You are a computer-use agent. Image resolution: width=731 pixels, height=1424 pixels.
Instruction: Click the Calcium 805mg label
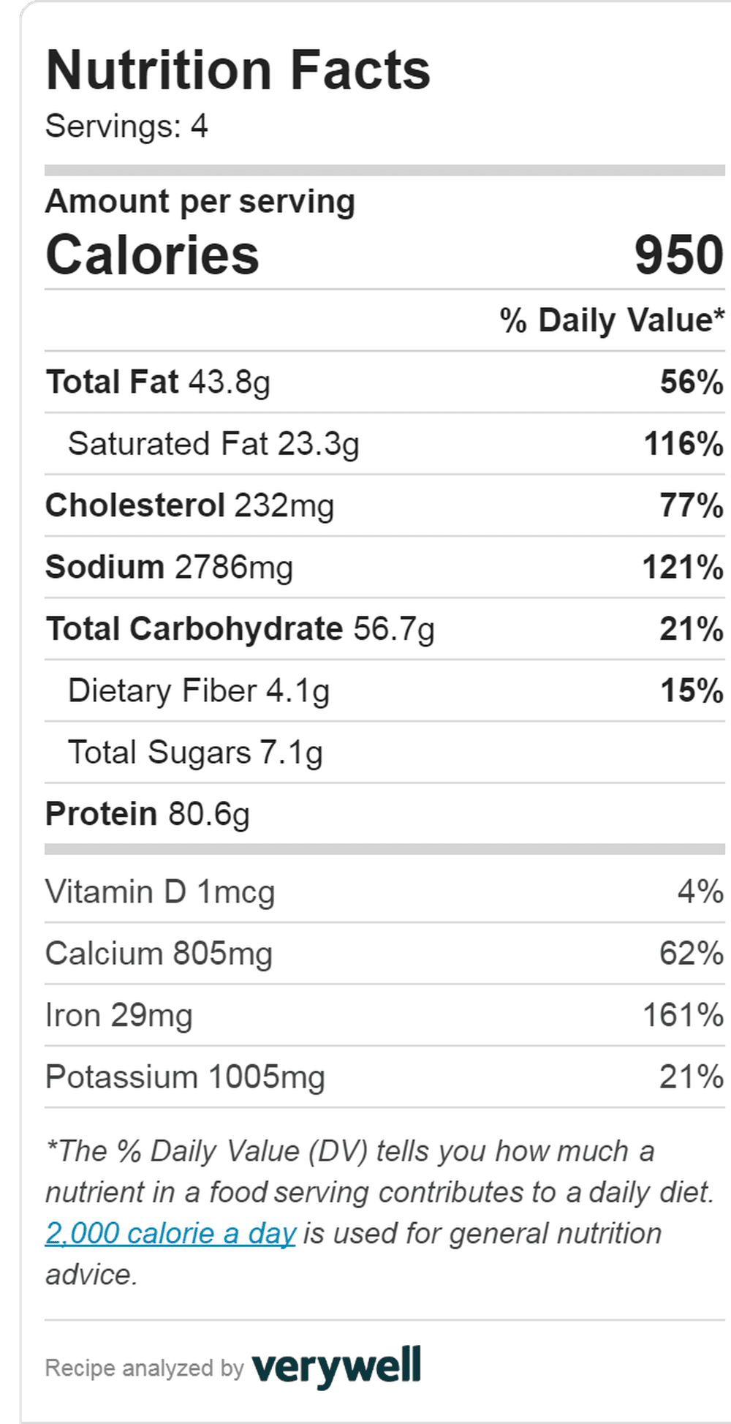click(x=159, y=954)
